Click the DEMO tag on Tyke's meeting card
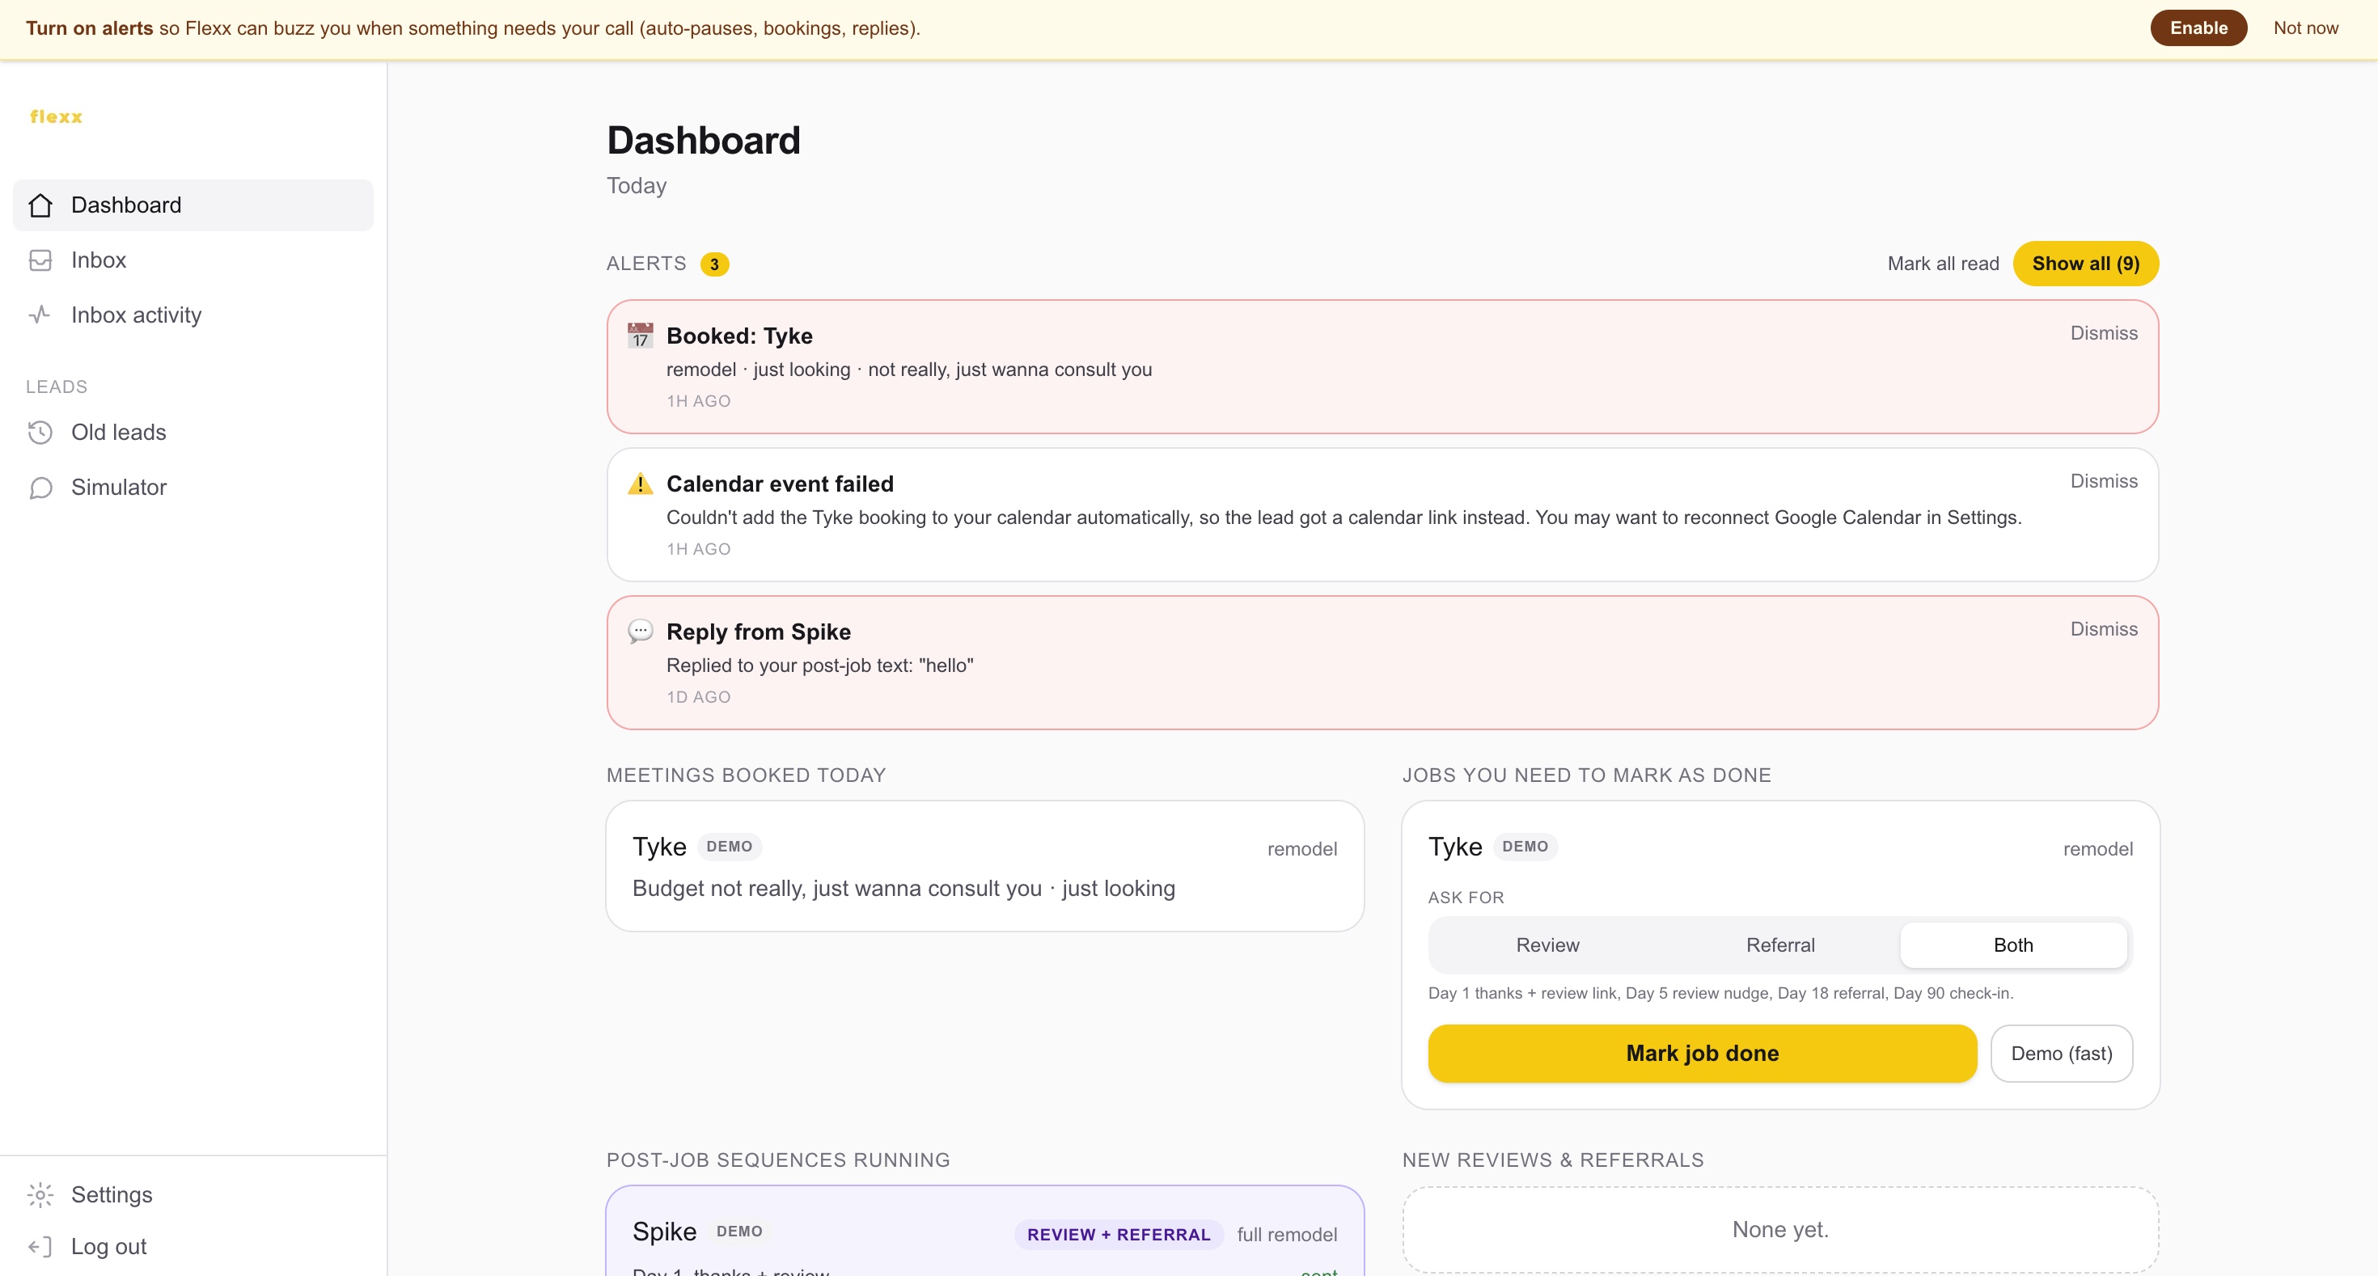 click(730, 846)
